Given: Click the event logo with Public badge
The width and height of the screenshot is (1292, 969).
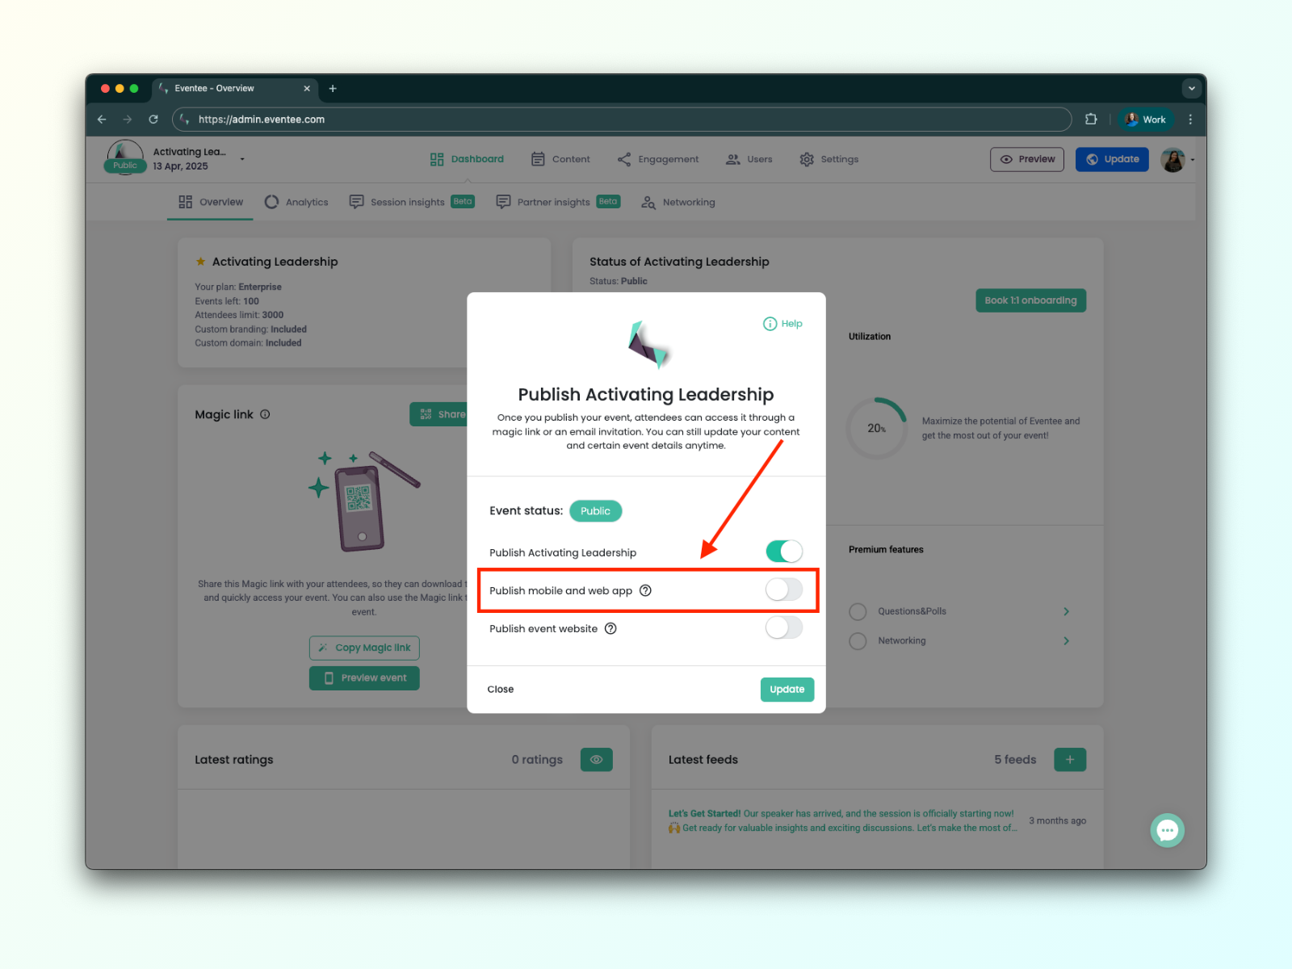Looking at the screenshot, I should (125, 157).
